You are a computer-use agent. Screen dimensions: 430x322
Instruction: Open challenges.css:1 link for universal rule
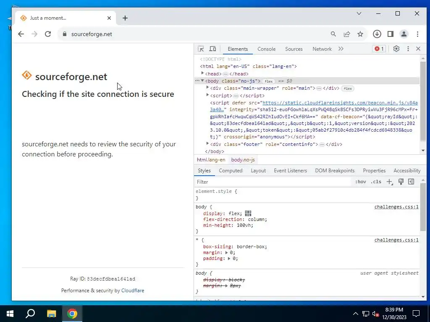(x=396, y=240)
